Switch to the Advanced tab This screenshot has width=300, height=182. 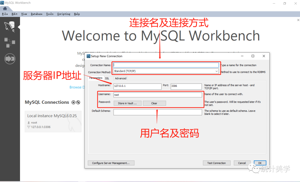coord(121,79)
